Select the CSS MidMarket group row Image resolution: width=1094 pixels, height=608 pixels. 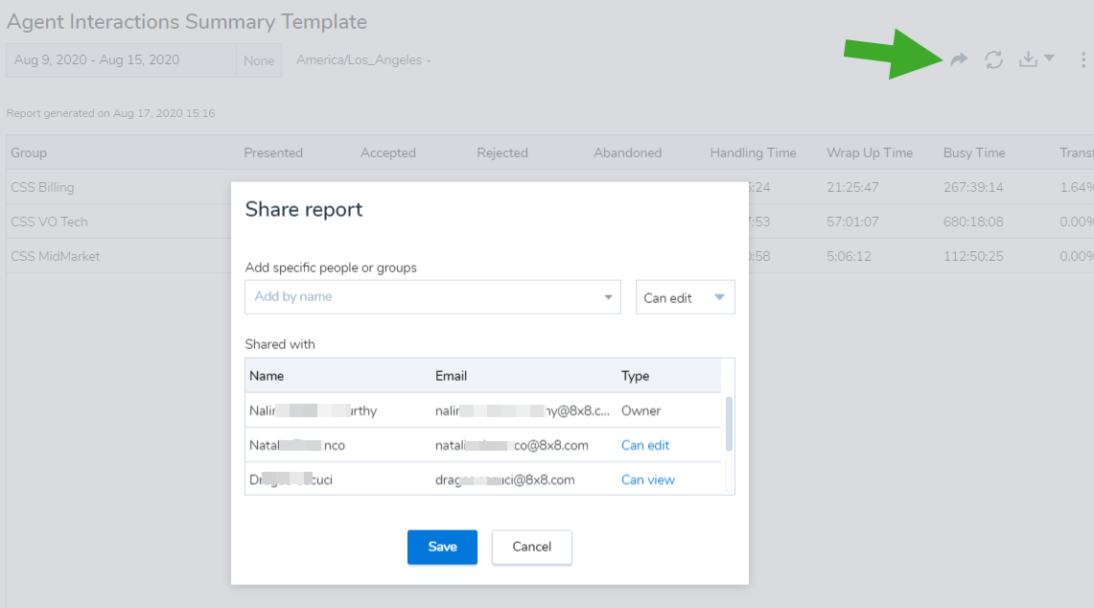click(55, 256)
